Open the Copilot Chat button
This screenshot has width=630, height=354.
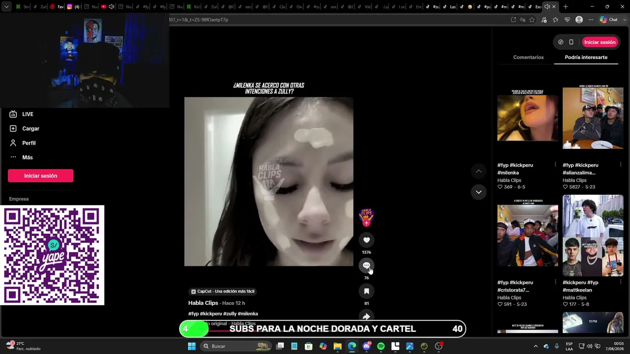click(x=608, y=20)
